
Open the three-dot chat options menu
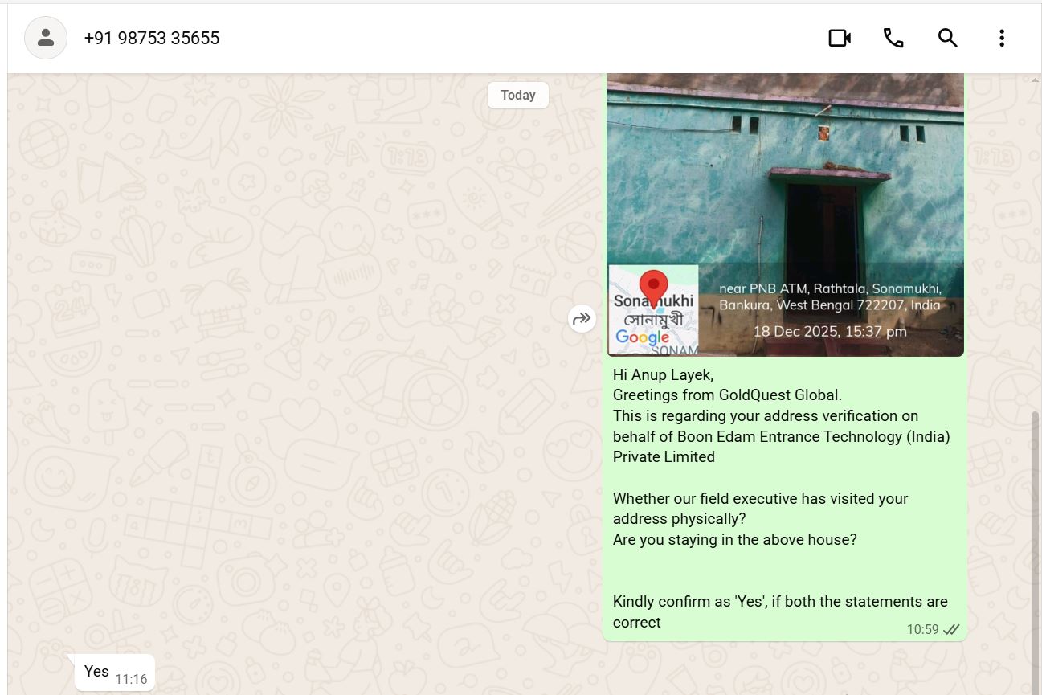[1001, 38]
